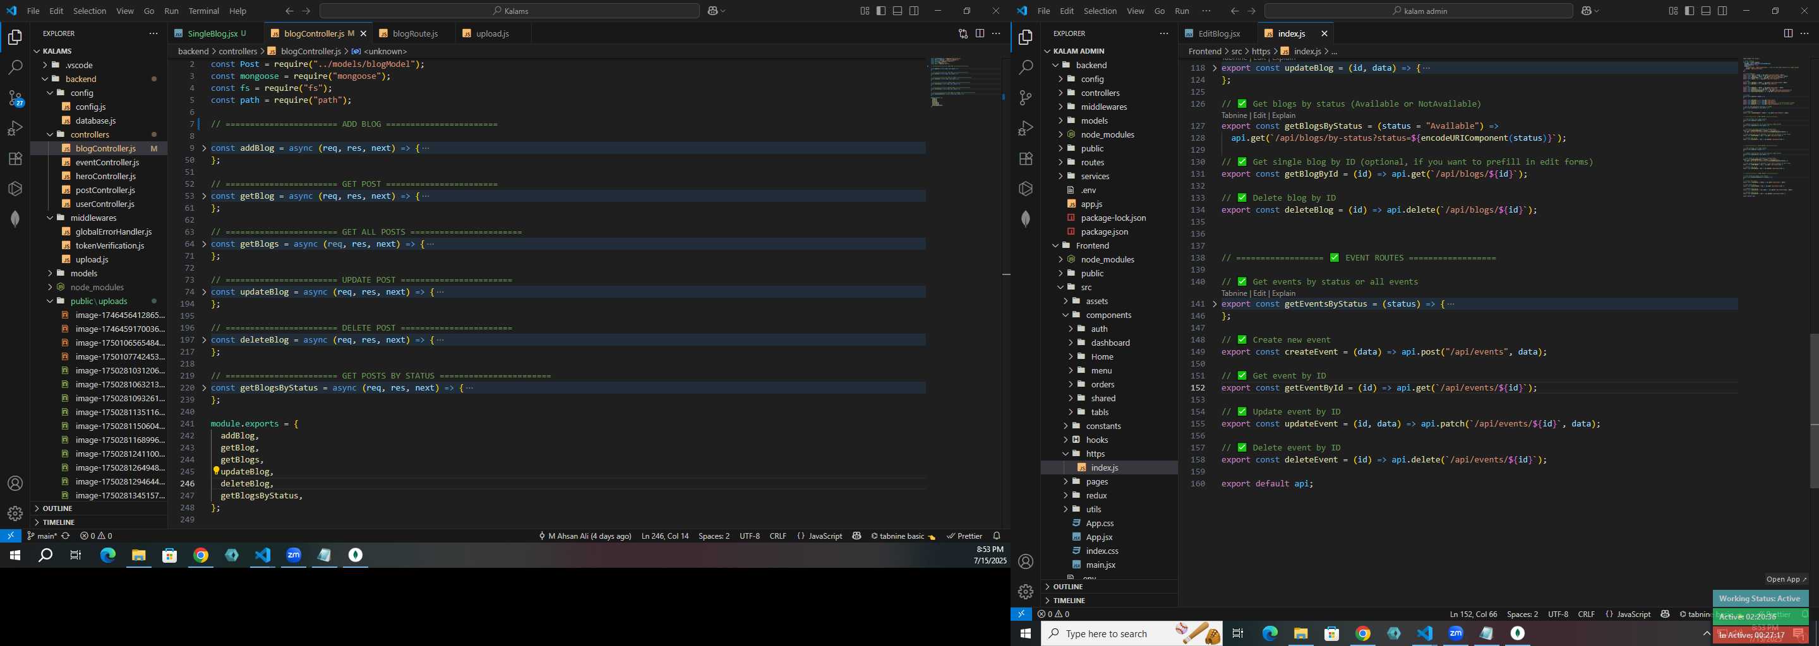The width and height of the screenshot is (1819, 646).
Task: Close the index.js tab in kalam admin
Action: click(1324, 33)
